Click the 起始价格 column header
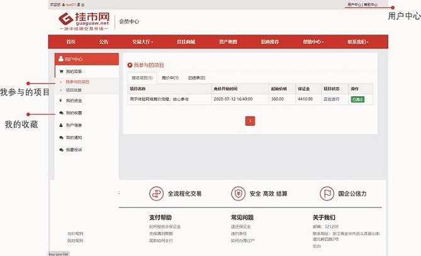The image size is (421, 256). pyautogui.click(x=279, y=89)
